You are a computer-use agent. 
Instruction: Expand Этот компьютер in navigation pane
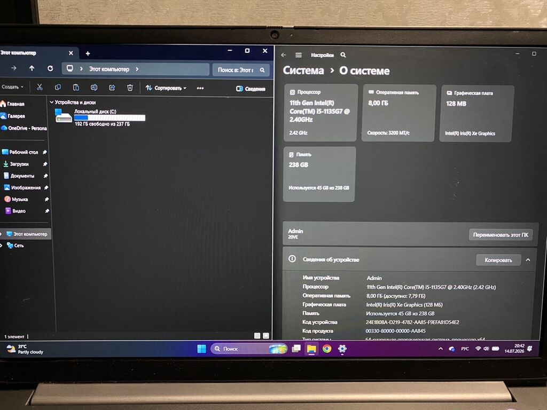(x=2, y=234)
